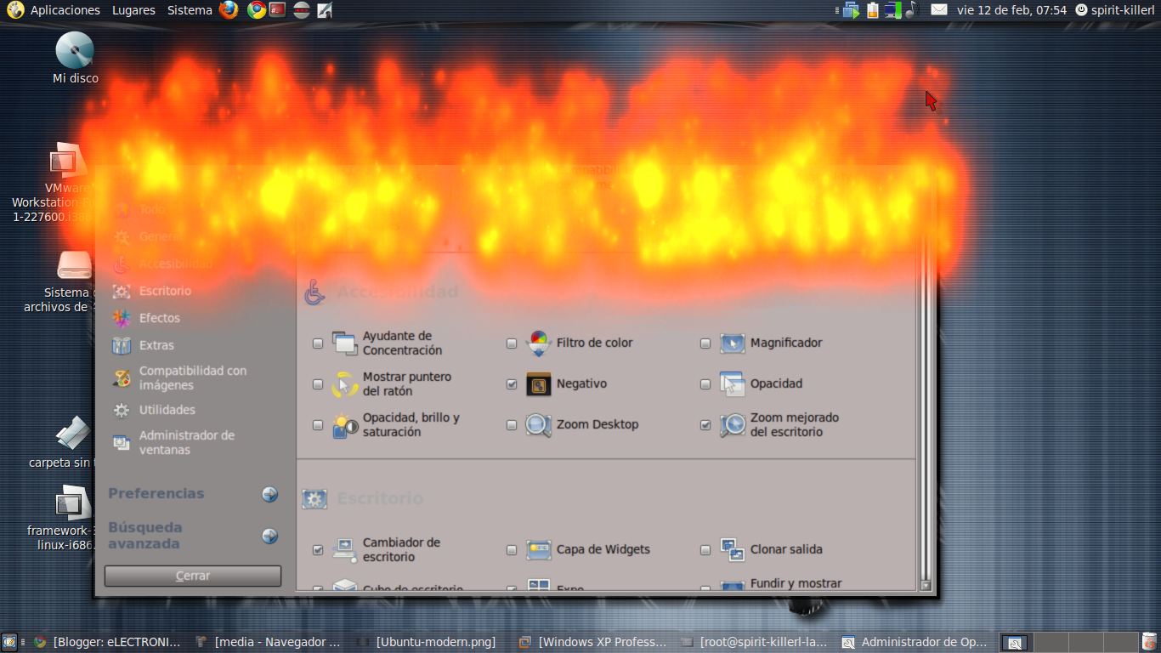Enable the Ayudante de Concentración checkbox
The width and height of the screenshot is (1161, 653).
pos(318,344)
